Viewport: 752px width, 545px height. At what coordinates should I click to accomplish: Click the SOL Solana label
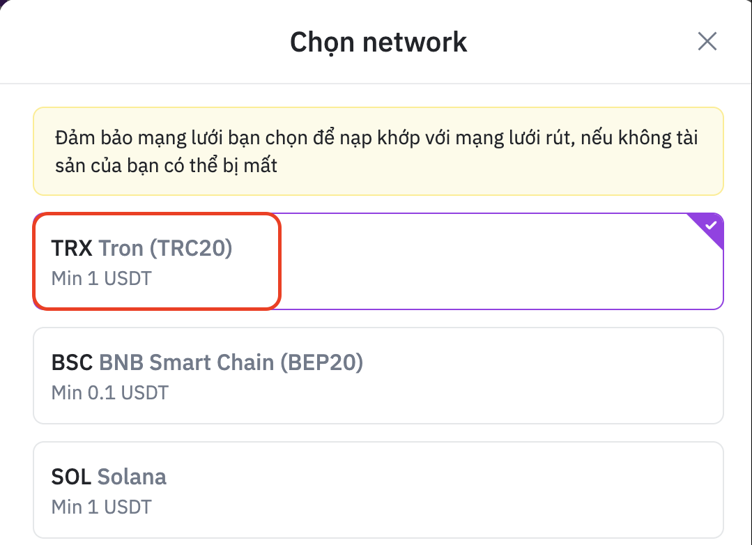click(109, 476)
